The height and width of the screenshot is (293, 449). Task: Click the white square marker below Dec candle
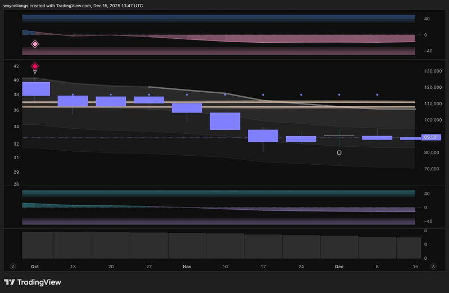coord(339,152)
